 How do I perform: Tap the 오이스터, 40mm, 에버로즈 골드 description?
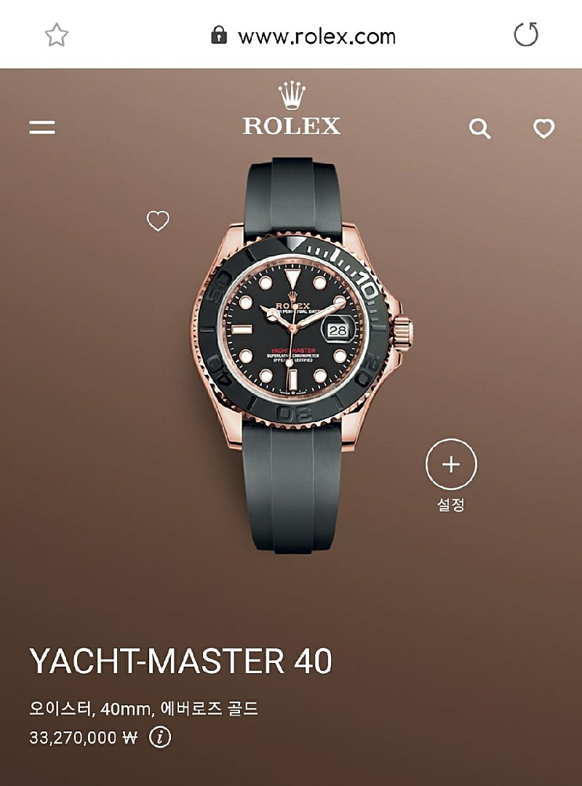(144, 708)
